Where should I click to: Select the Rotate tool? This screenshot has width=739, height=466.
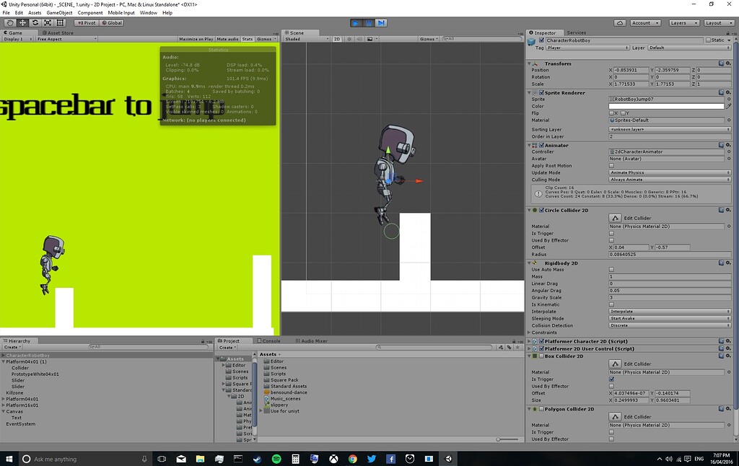point(35,22)
